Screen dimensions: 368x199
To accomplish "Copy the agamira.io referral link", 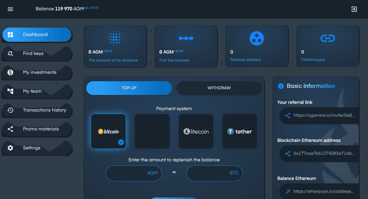I will pyautogui.click(x=324, y=115).
